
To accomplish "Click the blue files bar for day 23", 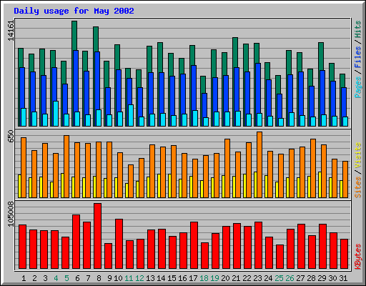I will pos(258,88).
